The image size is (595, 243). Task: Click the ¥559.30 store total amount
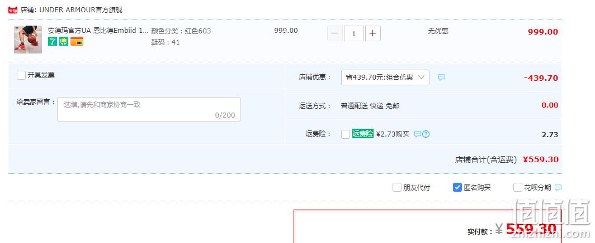[541, 159]
